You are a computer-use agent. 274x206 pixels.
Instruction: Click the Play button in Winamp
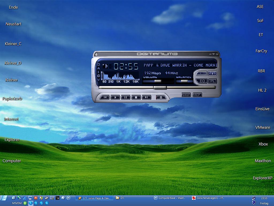[x=115, y=97]
